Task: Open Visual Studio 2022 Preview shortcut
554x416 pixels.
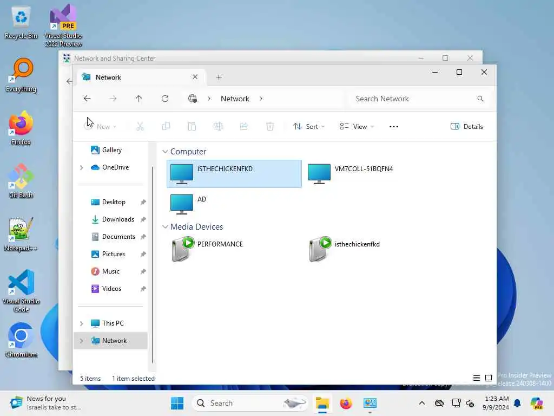Action: pos(63,26)
